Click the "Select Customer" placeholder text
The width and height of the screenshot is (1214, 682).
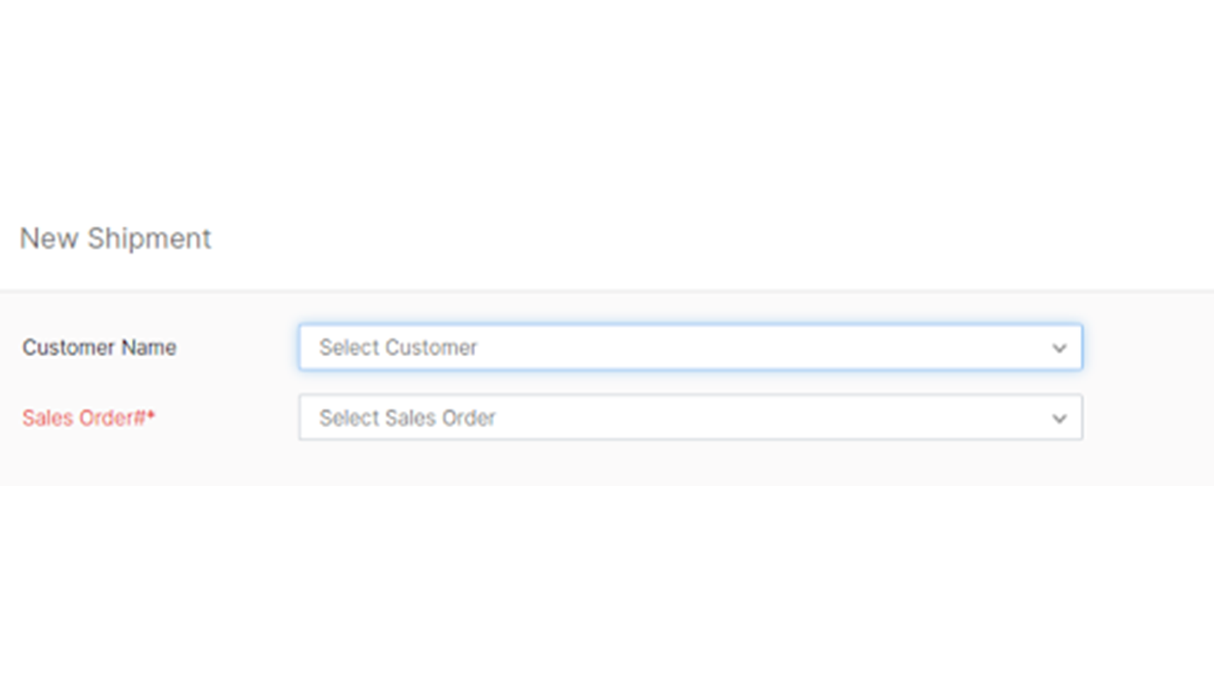click(x=397, y=348)
